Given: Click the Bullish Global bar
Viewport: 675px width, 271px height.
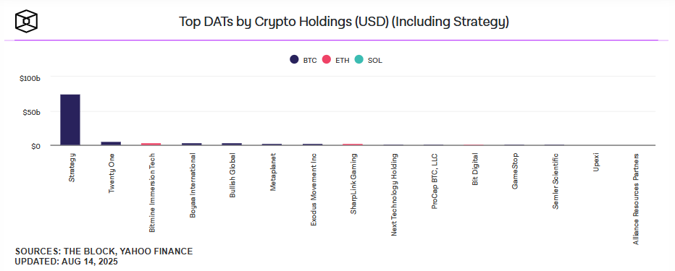Looking at the screenshot, I should click(232, 145).
